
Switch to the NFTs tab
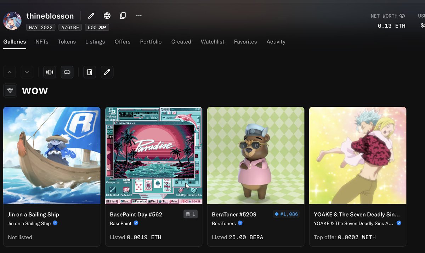click(42, 42)
